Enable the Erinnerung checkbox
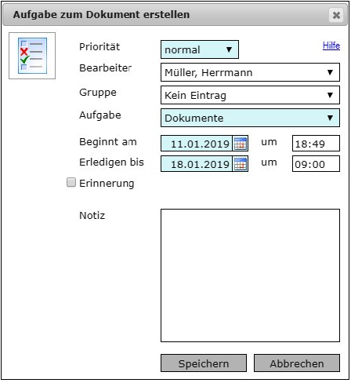351x383 pixels. pos(71,182)
